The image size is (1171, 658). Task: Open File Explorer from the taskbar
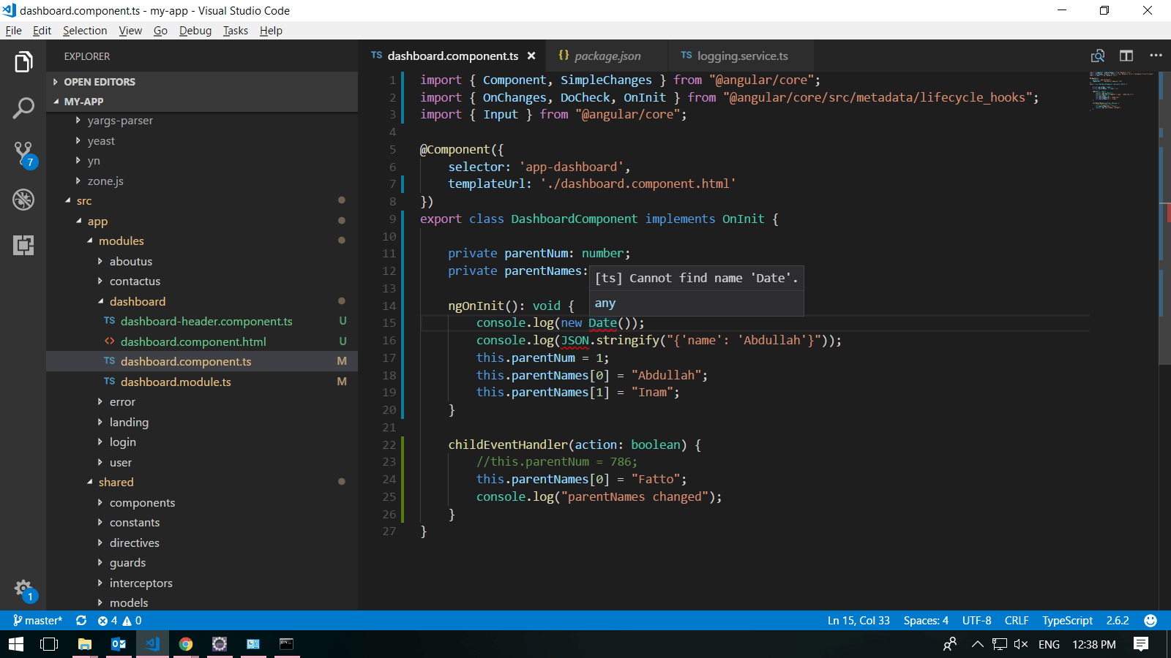pyautogui.click(x=85, y=644)
